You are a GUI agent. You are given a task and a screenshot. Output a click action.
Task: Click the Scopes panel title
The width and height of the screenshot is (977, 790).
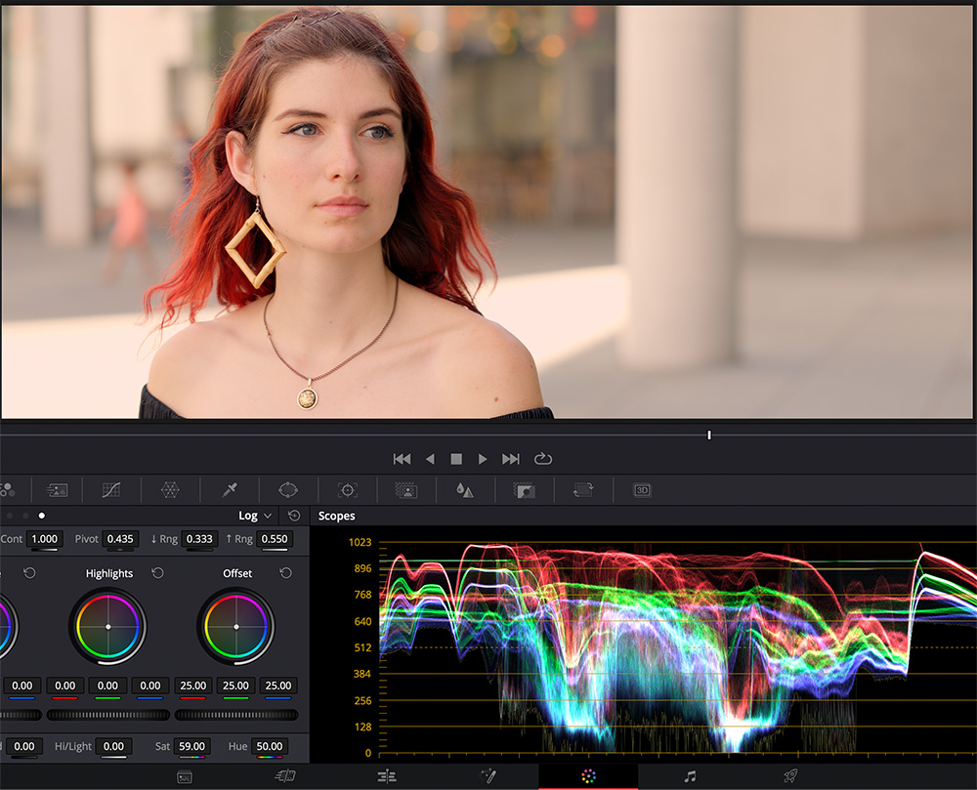pos(336,516)
